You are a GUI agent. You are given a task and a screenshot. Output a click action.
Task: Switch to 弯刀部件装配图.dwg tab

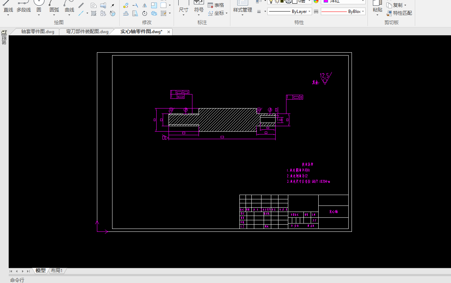click(x=87, y=32)
